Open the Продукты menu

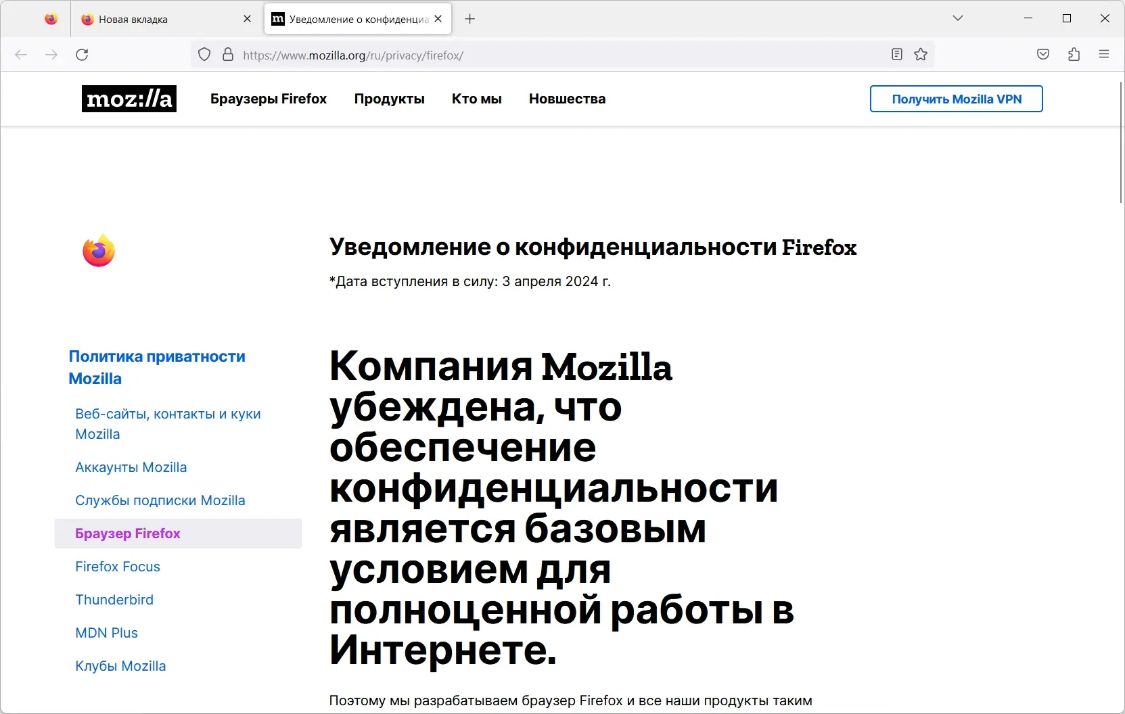390,99
